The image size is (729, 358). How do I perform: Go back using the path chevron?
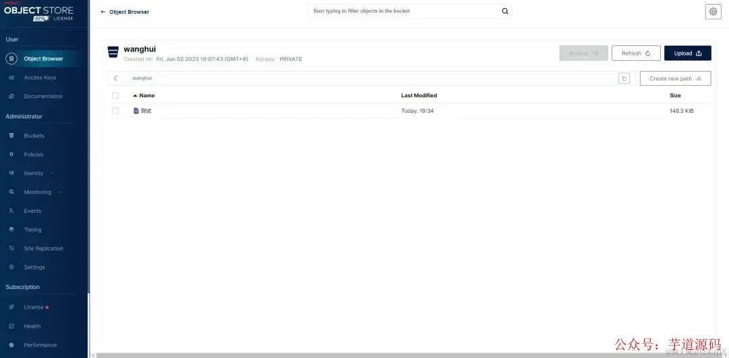pos(115,78)
